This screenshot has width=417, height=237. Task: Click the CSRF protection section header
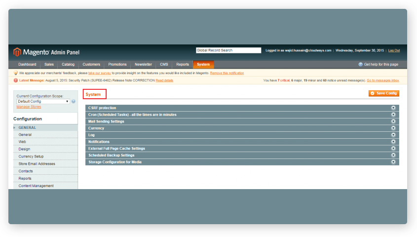coord(242,108)
